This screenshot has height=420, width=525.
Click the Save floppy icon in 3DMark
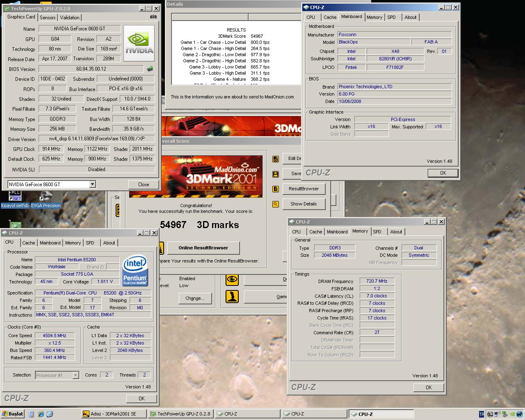pos(276,174)
